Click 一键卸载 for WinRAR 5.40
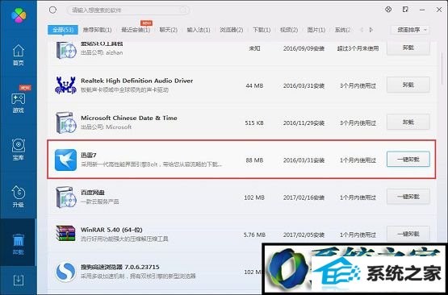Viewport: 448px width, 295px height. [x=408, y=234]
